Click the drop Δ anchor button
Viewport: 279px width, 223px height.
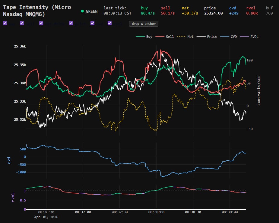coord(144,24)
